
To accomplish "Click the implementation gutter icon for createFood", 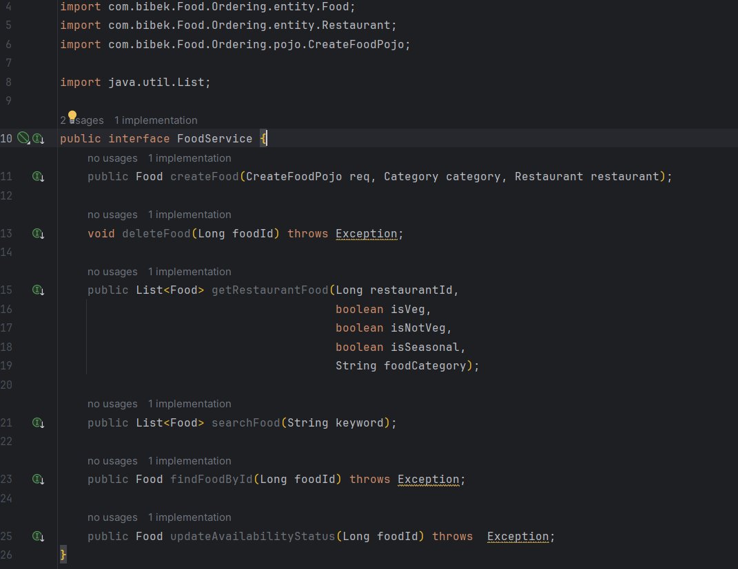I will click(x=38, y=177).
